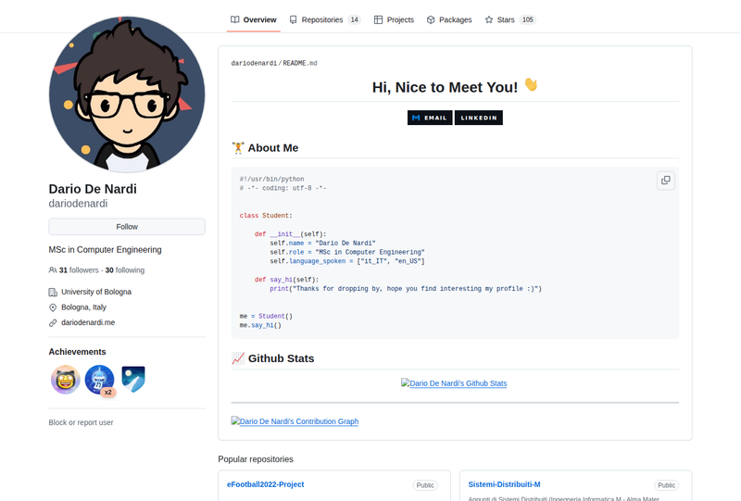Open the Overview tab
This screenshot has width=741, height=501.
253,19
